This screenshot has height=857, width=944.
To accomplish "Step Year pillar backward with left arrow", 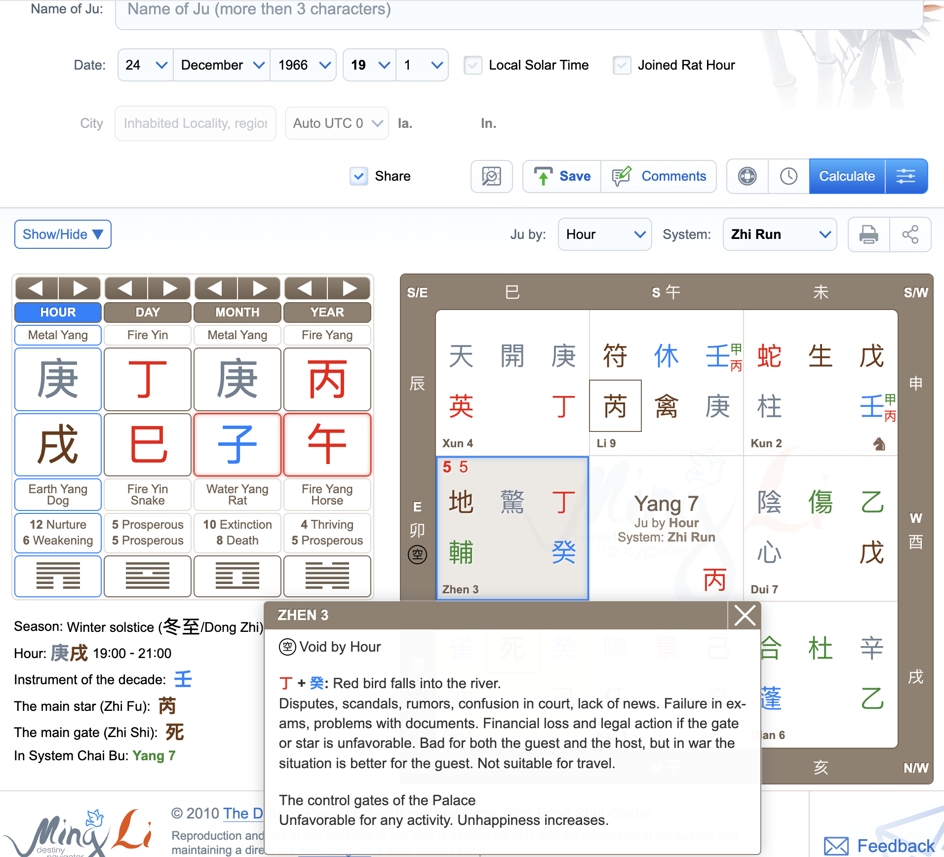I will [x=306, y=288].
